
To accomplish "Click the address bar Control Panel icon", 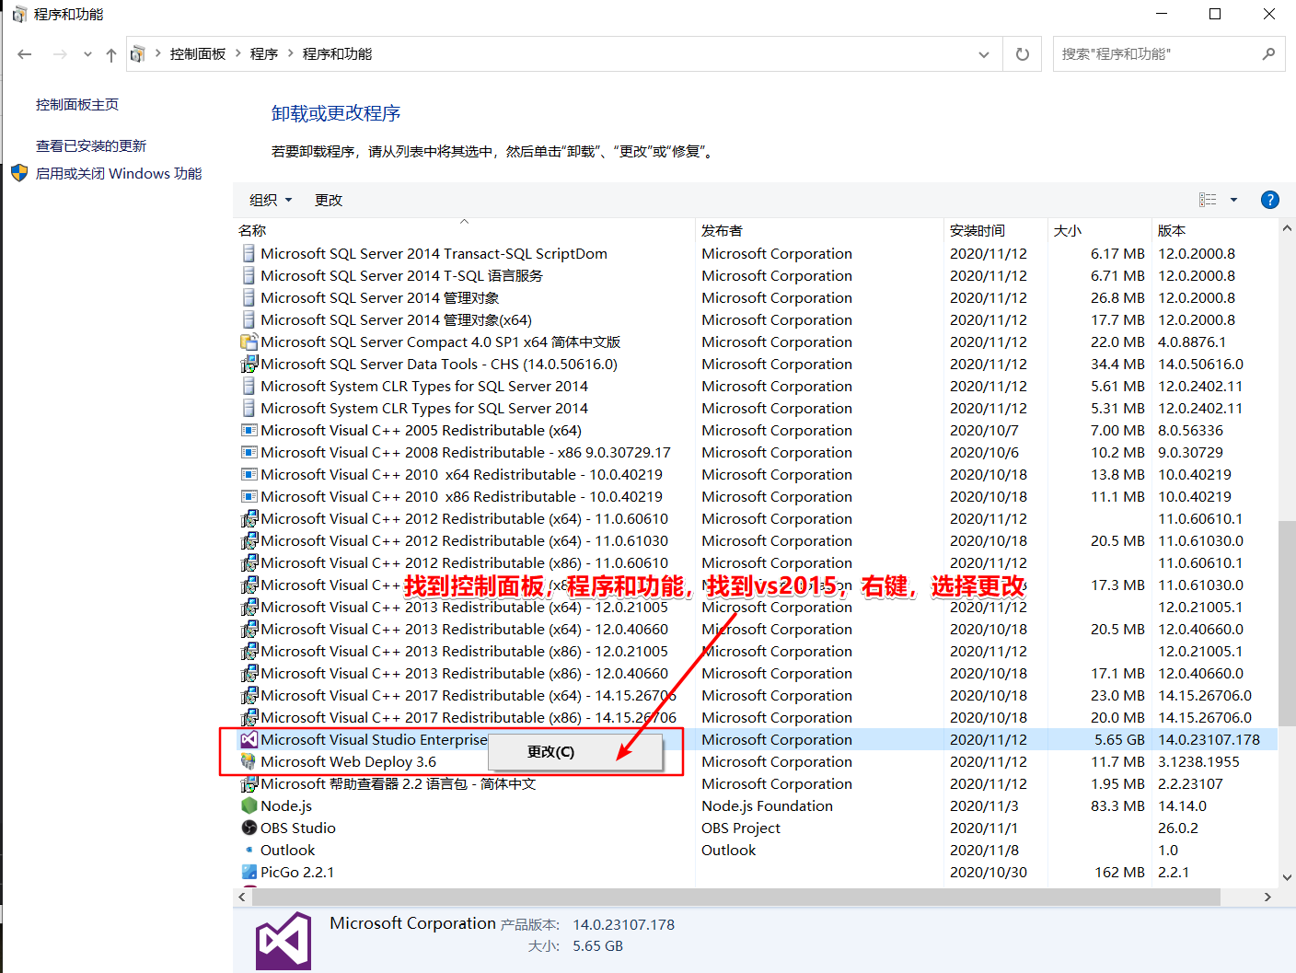I will pos(138,54).
